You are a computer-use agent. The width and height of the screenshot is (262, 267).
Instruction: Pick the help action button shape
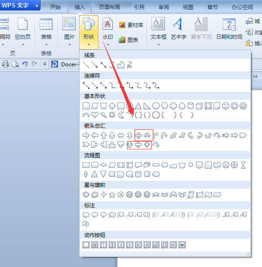(x=103, y=245)
